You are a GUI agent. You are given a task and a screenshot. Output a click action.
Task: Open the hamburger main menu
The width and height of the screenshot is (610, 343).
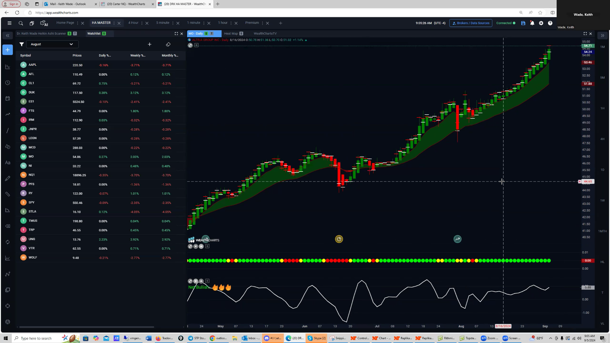(10, 23)
